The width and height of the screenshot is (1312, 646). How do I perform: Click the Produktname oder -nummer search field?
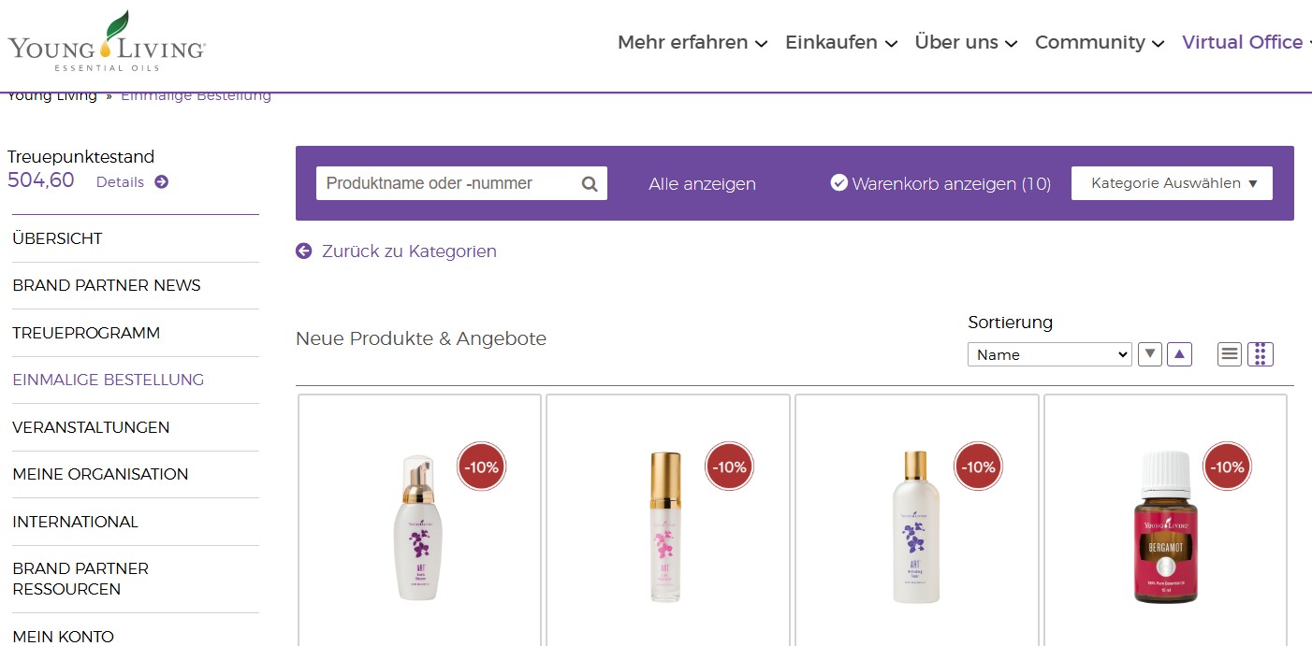tap(449, 183)
